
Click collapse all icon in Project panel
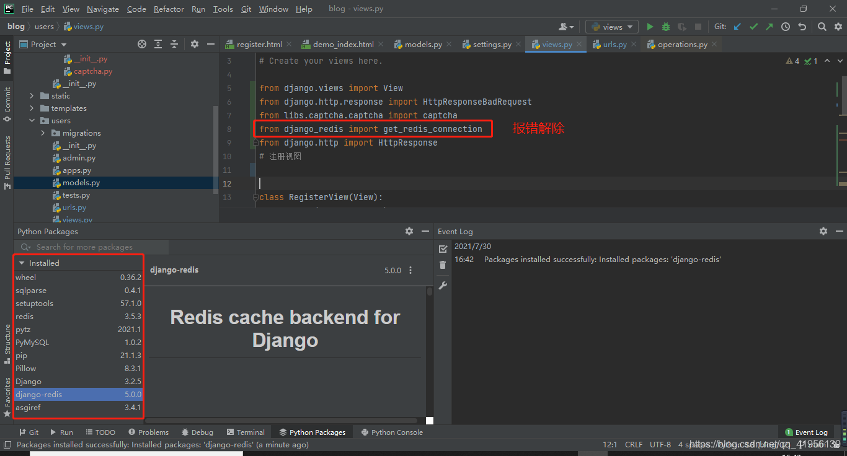coord(174,44)
